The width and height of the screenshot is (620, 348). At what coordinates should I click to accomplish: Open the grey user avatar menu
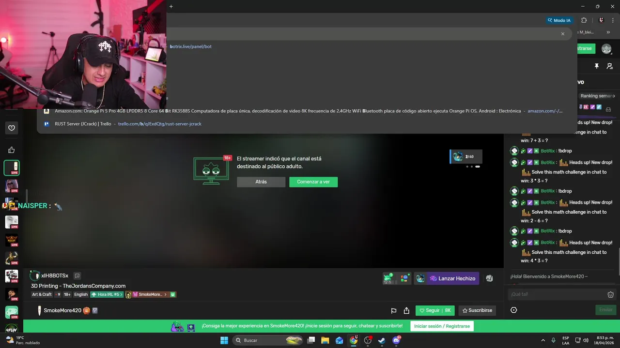click(x=606, y=48)
